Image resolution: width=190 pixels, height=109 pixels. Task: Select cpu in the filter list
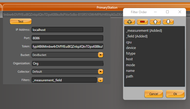click(129, 42)
